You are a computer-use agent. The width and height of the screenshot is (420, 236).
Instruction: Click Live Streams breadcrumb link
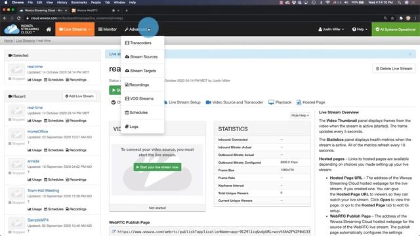pyautogui.click(x=25, y=41)
